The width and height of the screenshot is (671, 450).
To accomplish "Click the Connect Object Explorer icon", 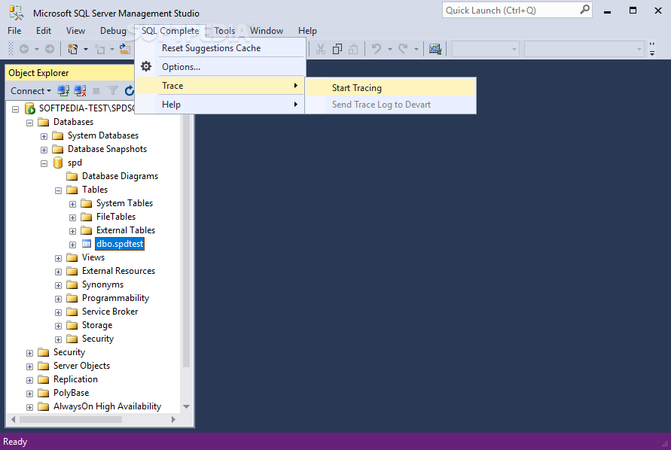I will pyautogui.click(x=63, y=91).
